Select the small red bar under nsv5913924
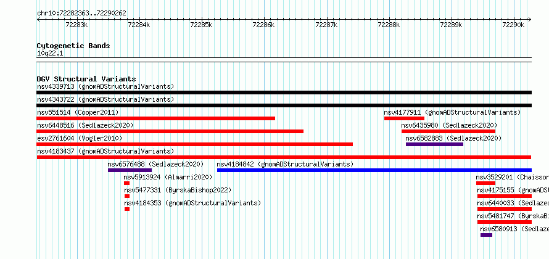 126,183
